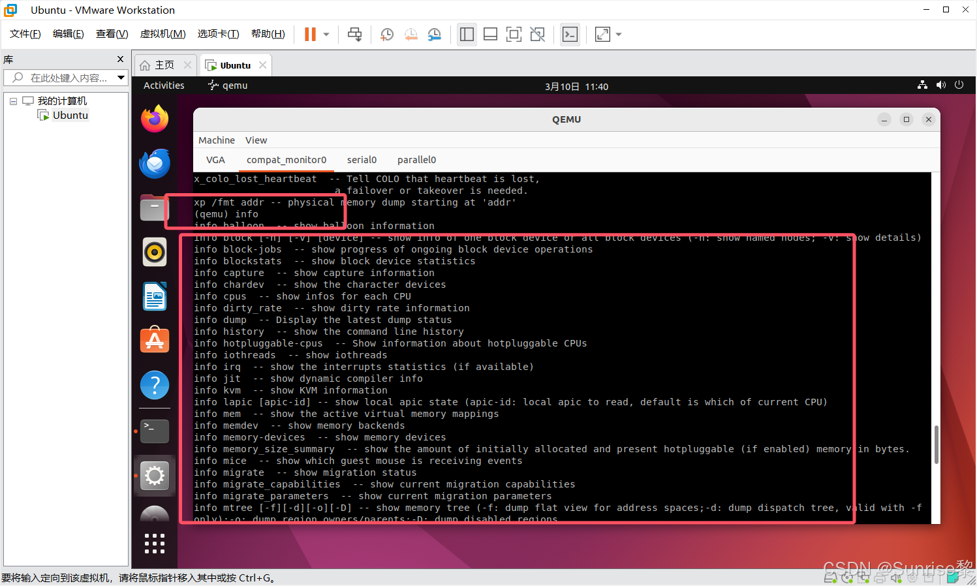Screen dimensions: 977x586
Task: Open the GNOME Activities overview
Action: tap(164, 85)
